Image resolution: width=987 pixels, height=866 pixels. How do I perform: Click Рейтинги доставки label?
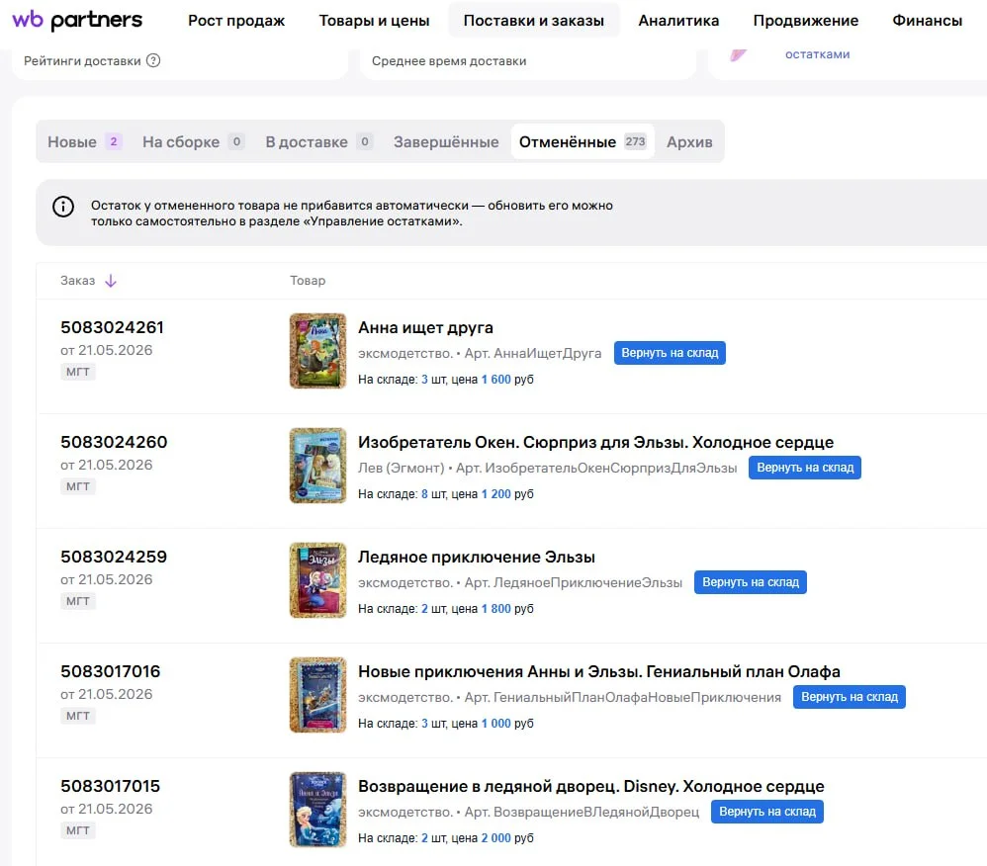pos(82,61)
